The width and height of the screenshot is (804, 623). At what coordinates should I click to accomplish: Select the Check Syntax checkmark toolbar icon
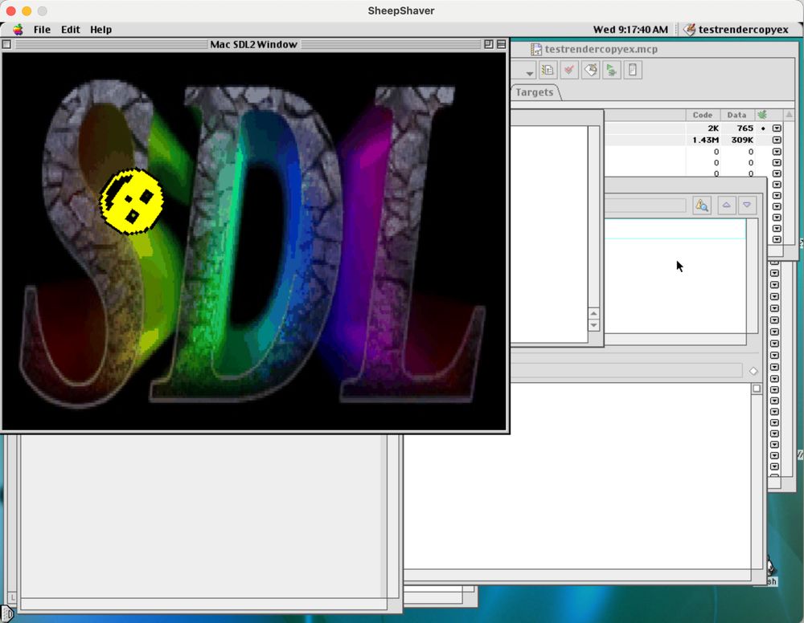click(569, 69)
